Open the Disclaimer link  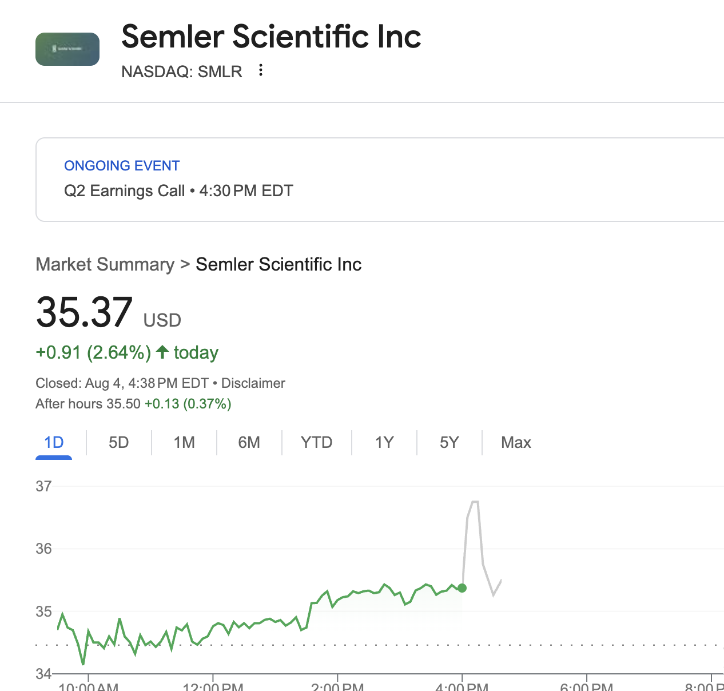click(253, 383)
